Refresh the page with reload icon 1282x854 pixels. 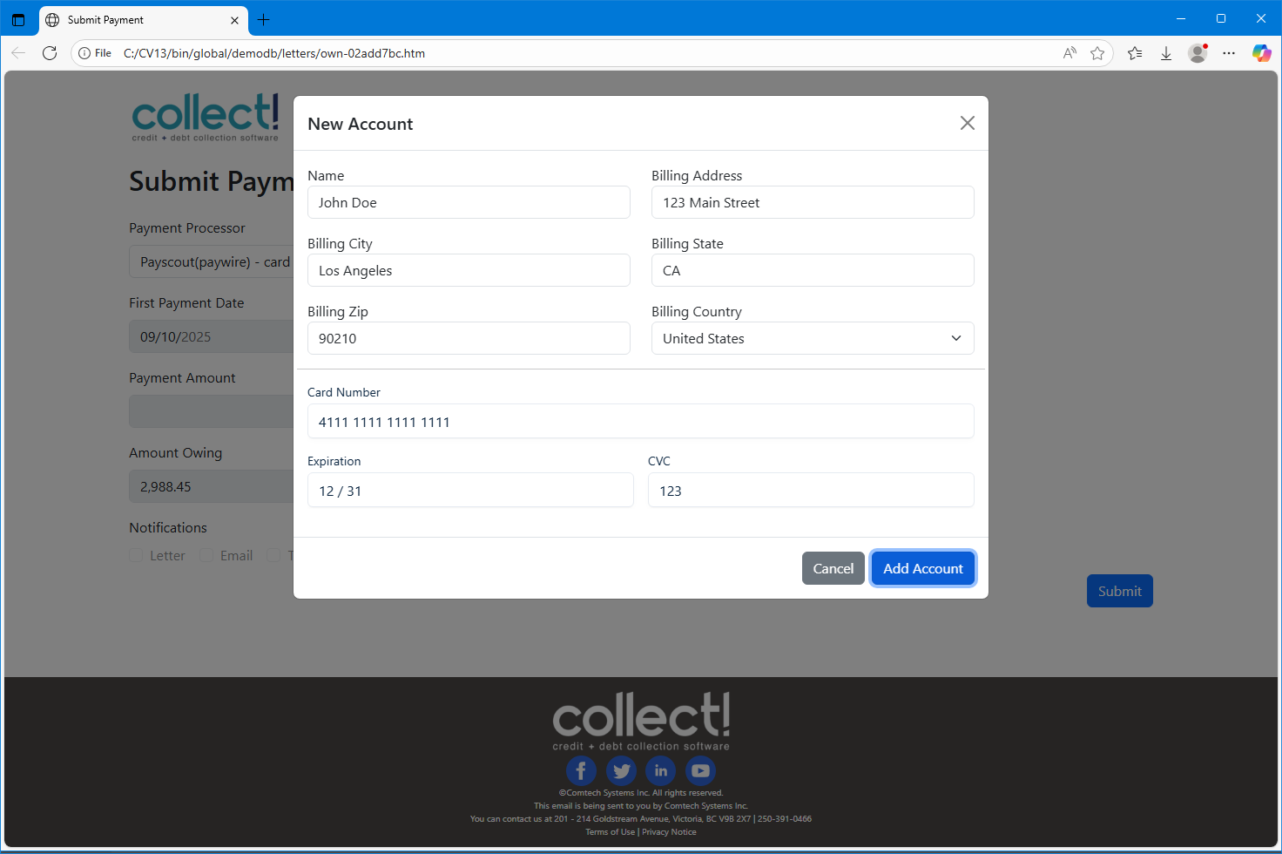[50, 53]
